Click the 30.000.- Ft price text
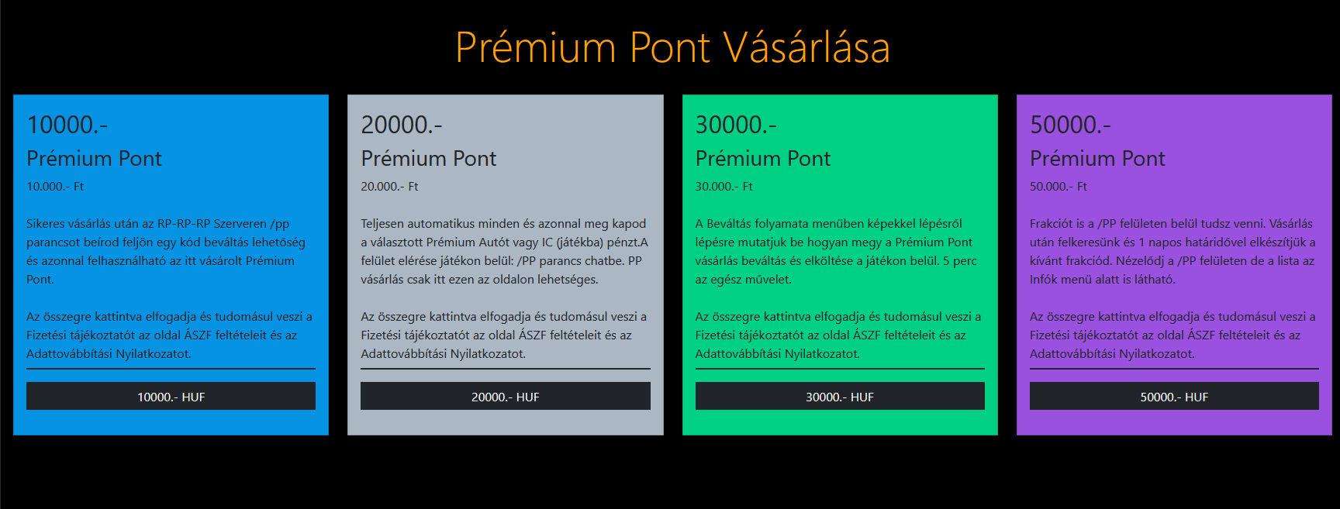Viewport: 1340px width, 509px height. click(x=724, y=187)
